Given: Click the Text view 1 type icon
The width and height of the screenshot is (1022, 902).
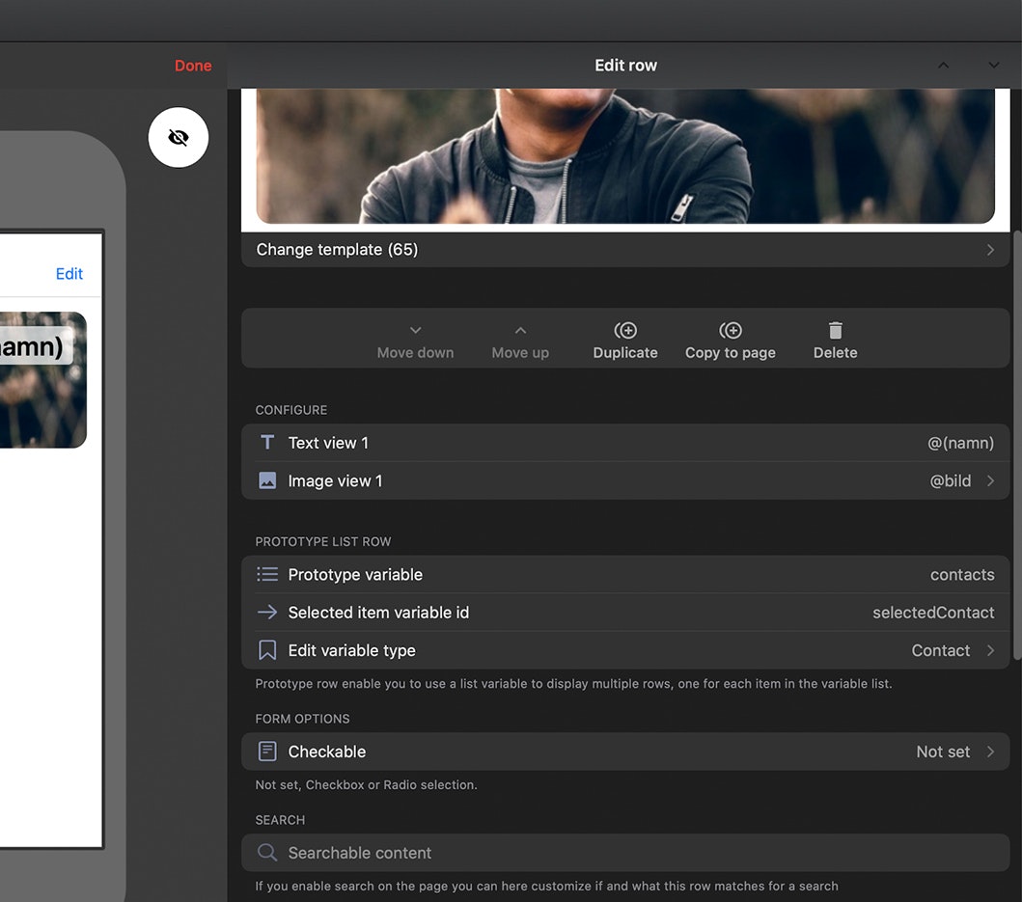Looking at the screenshot, I should pos(266,442).
